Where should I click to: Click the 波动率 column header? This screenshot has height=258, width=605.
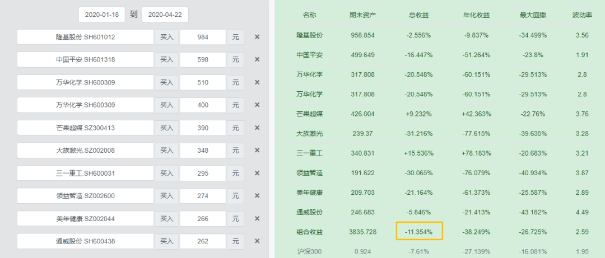tap(582, 16)
